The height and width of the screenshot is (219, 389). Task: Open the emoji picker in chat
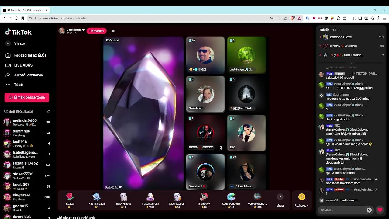pyautogui.click(x=369, y=210)
